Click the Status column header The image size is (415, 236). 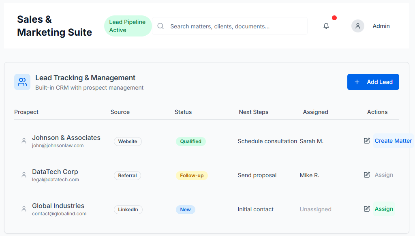coord(183,112)
